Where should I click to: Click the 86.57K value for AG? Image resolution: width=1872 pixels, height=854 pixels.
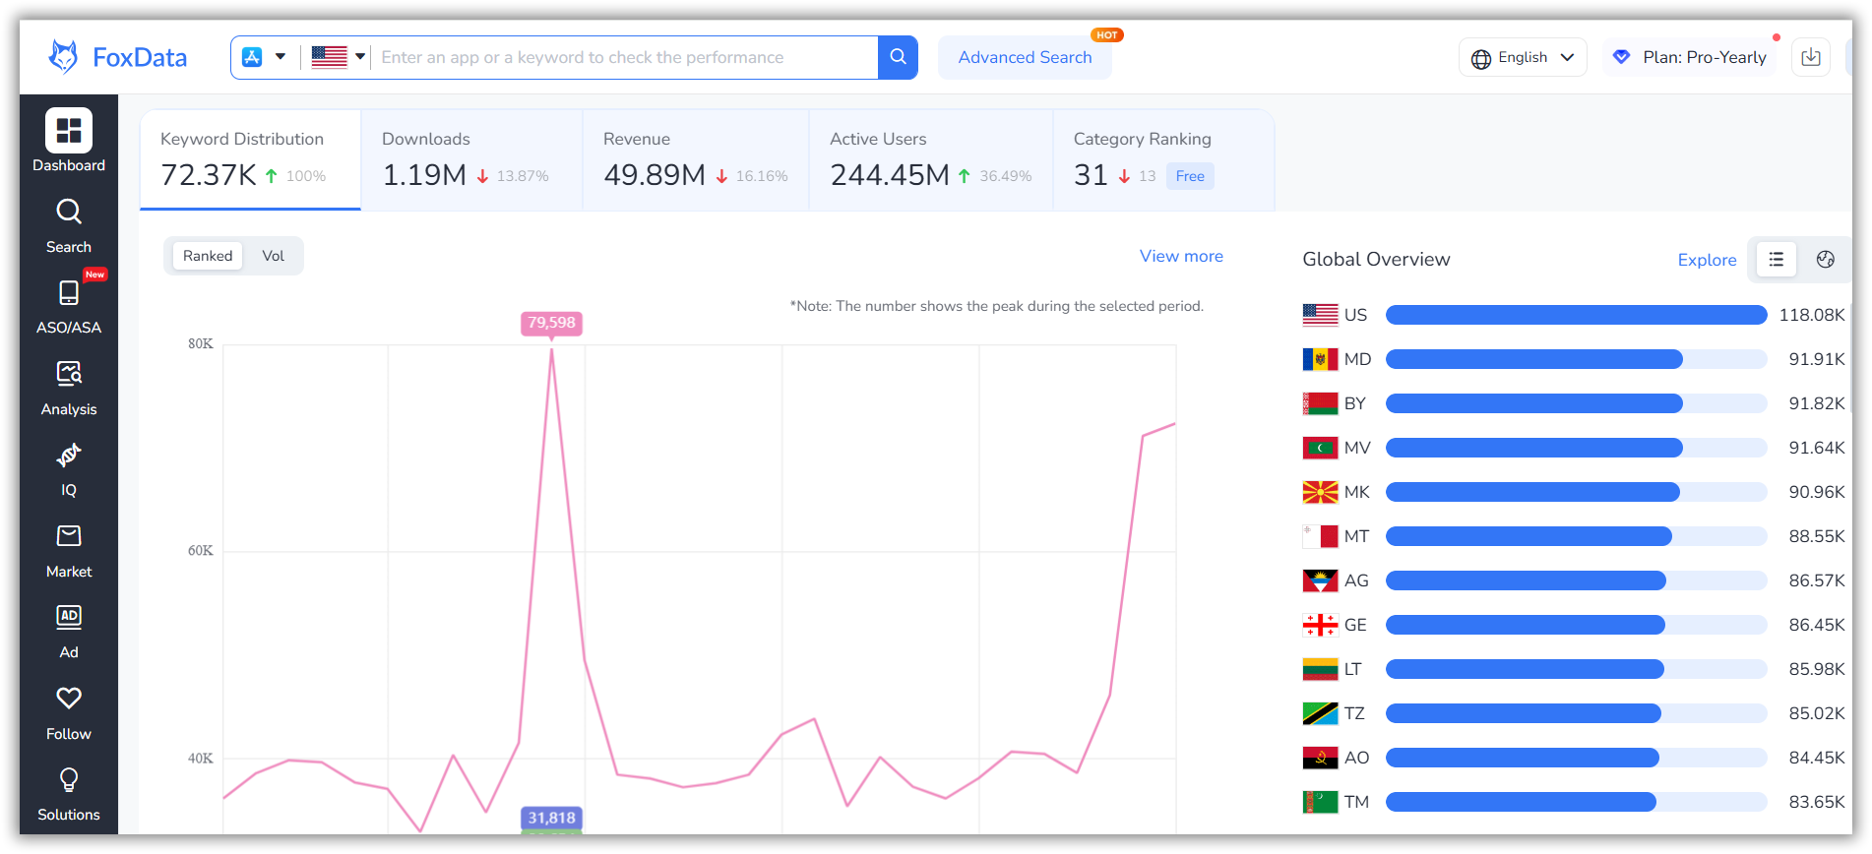coord(1816,580)
